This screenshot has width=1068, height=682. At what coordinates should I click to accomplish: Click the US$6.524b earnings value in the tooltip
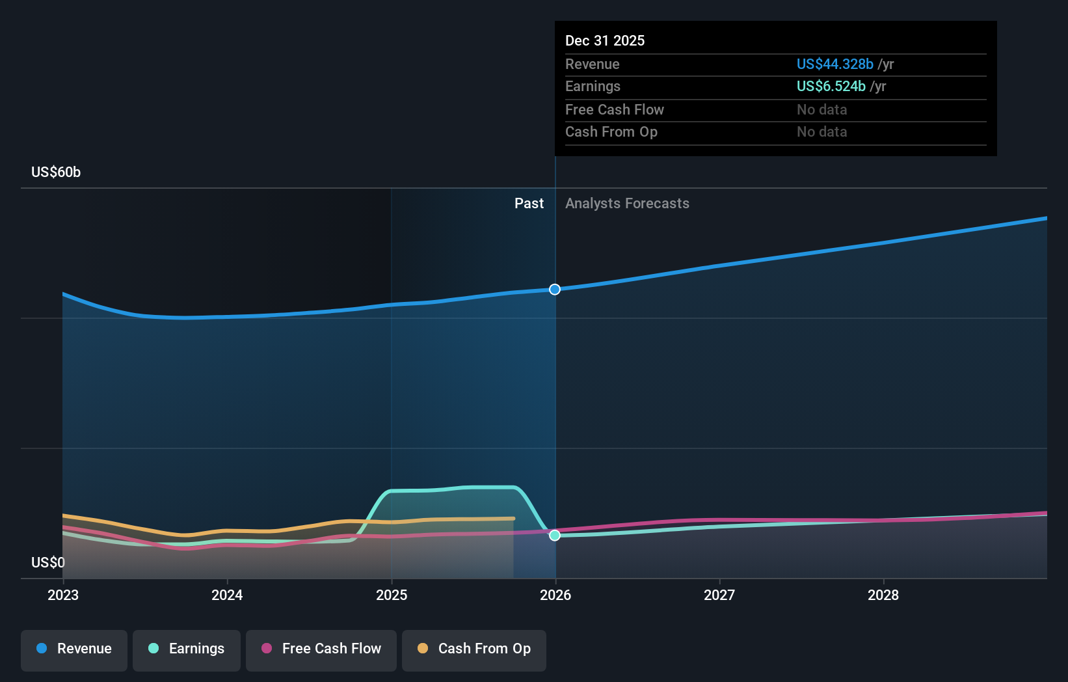pyautogui.click(x=830, y=86)
